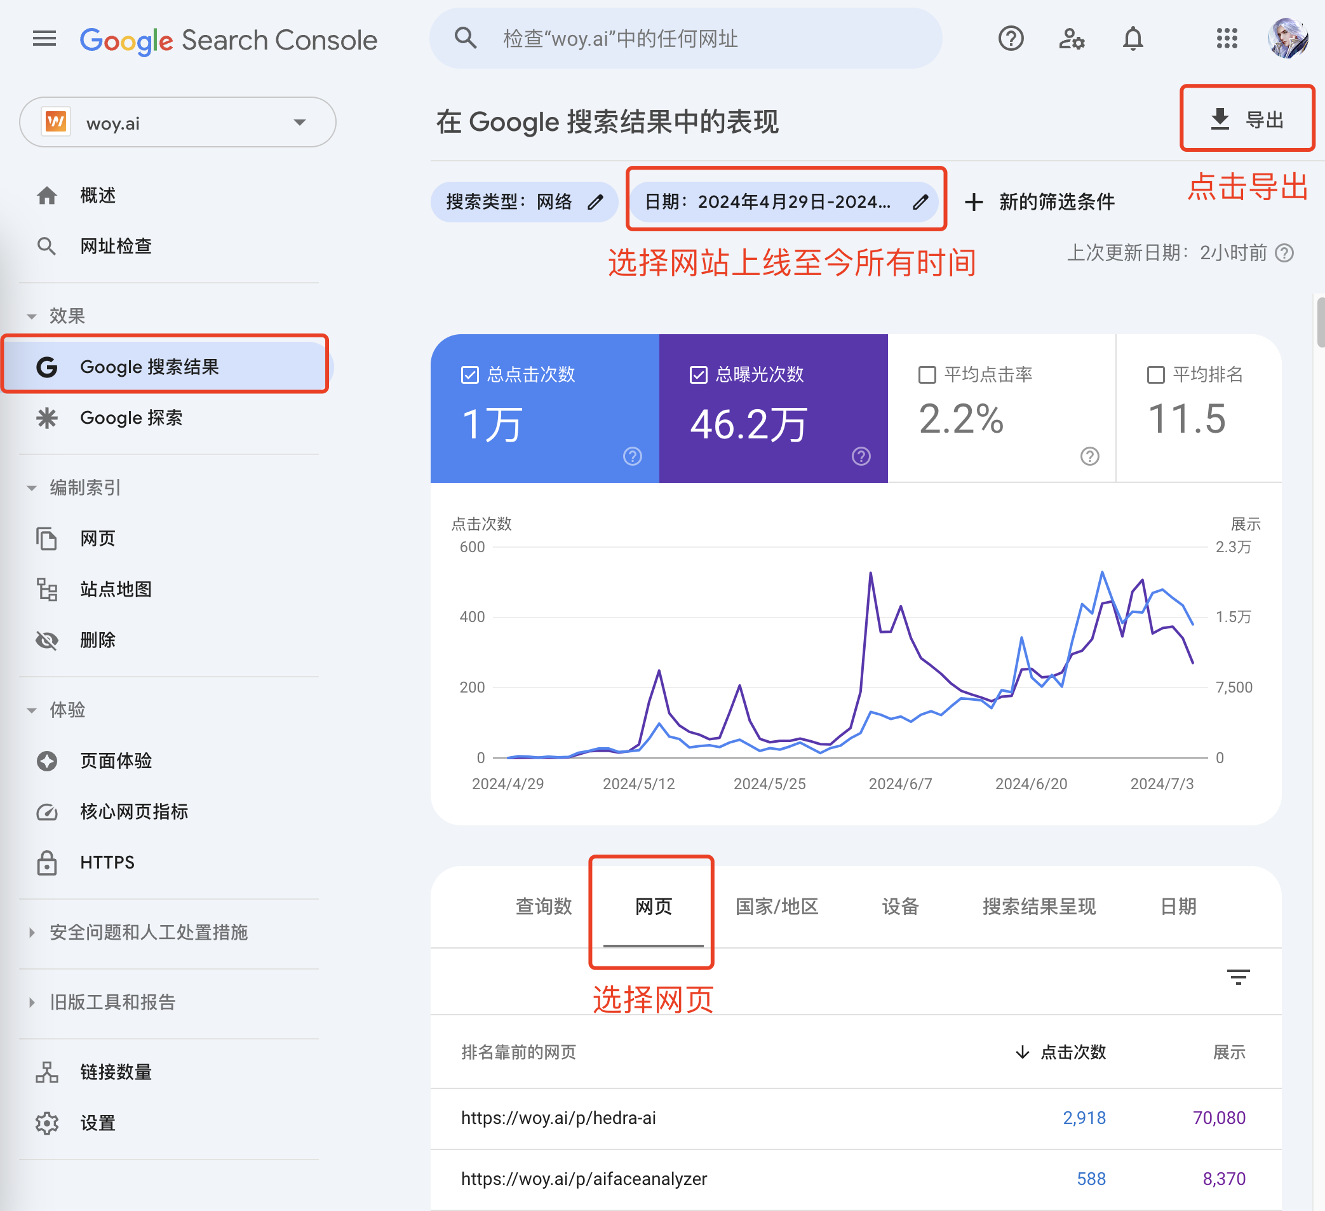
Task: Click the help question mark icon in header
Action: [x=1010, y=39]
